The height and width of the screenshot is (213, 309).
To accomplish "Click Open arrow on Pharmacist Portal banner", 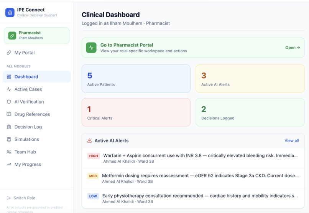I will click(293, 48).
